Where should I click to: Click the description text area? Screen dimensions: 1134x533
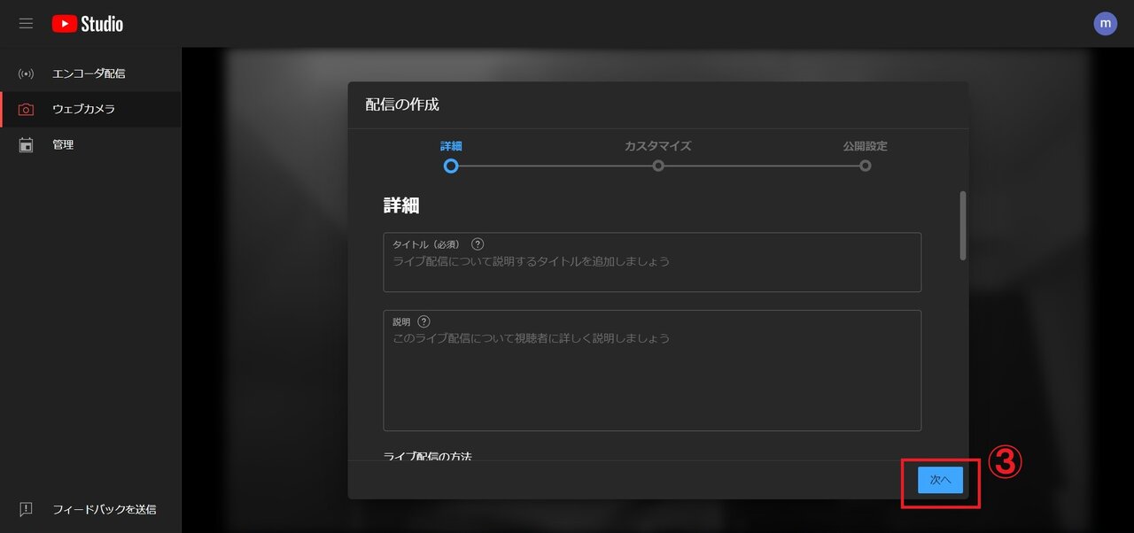[x=652, y=370]
